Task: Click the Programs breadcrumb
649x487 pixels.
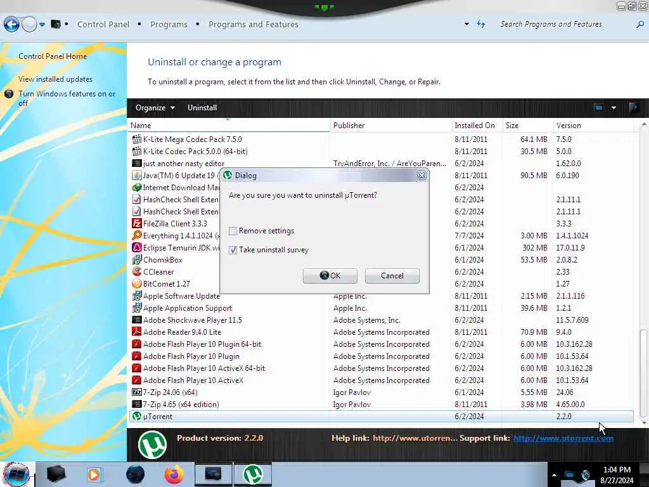Action: [x=169, y=25]
